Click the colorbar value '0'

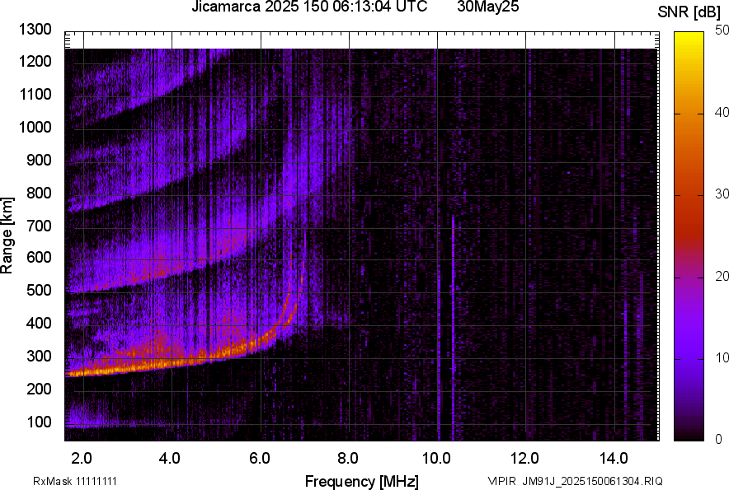[x=719, y=439]
